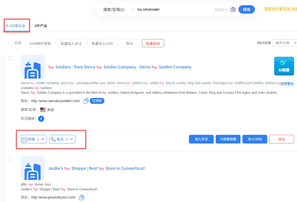Viewport: 297px width, 202px height.
Task: Open the Sierra Toy Soldier Company title link
Action: pyautogui.click(x=120, y=67)
